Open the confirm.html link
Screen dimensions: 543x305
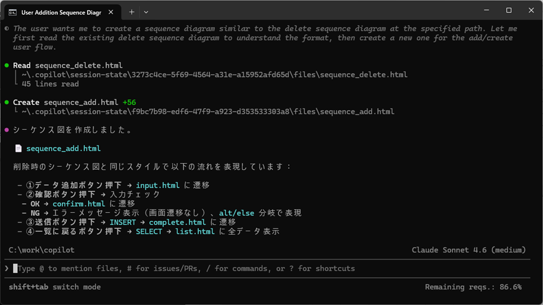point(79,203)
